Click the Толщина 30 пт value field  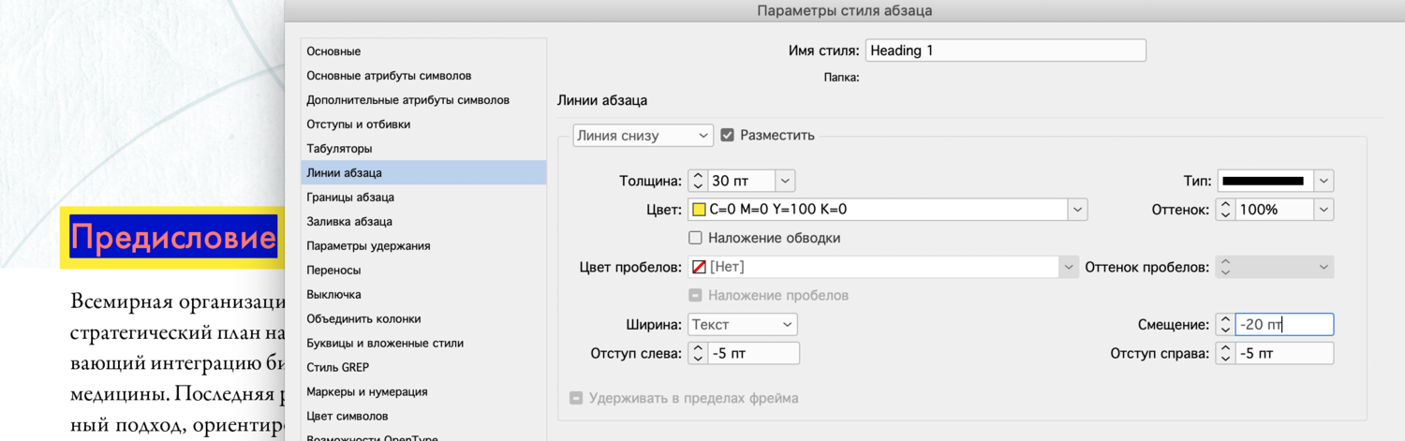pyautogui.click(x=742, y=181)
